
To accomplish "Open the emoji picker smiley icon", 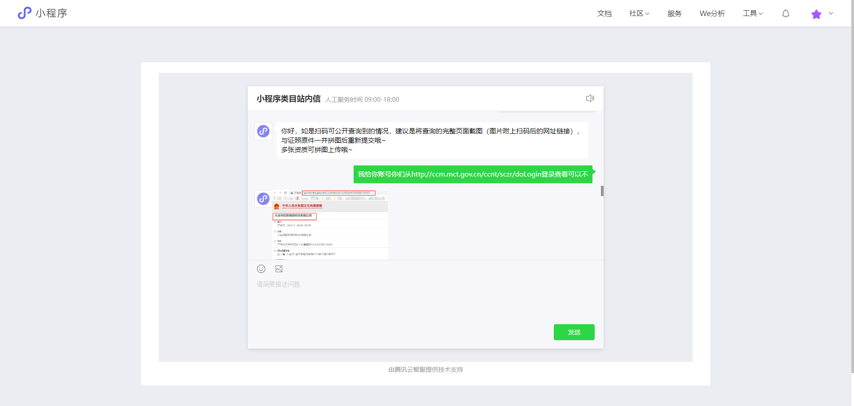I will [261, 269].
